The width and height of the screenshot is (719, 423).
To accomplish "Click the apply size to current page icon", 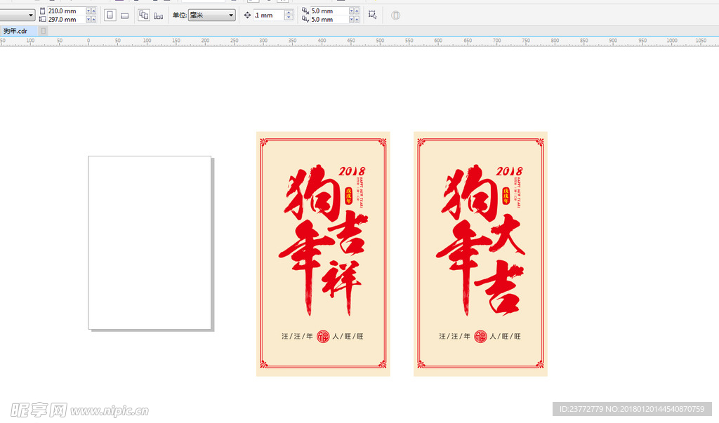I will 157,14.
